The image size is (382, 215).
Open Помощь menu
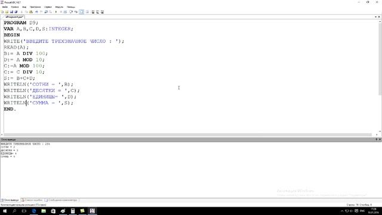[x=71, y=7]
